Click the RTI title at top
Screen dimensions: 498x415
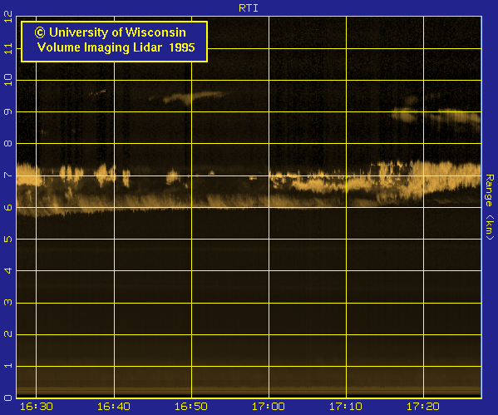pyautogui.click(x=249, y=8)
